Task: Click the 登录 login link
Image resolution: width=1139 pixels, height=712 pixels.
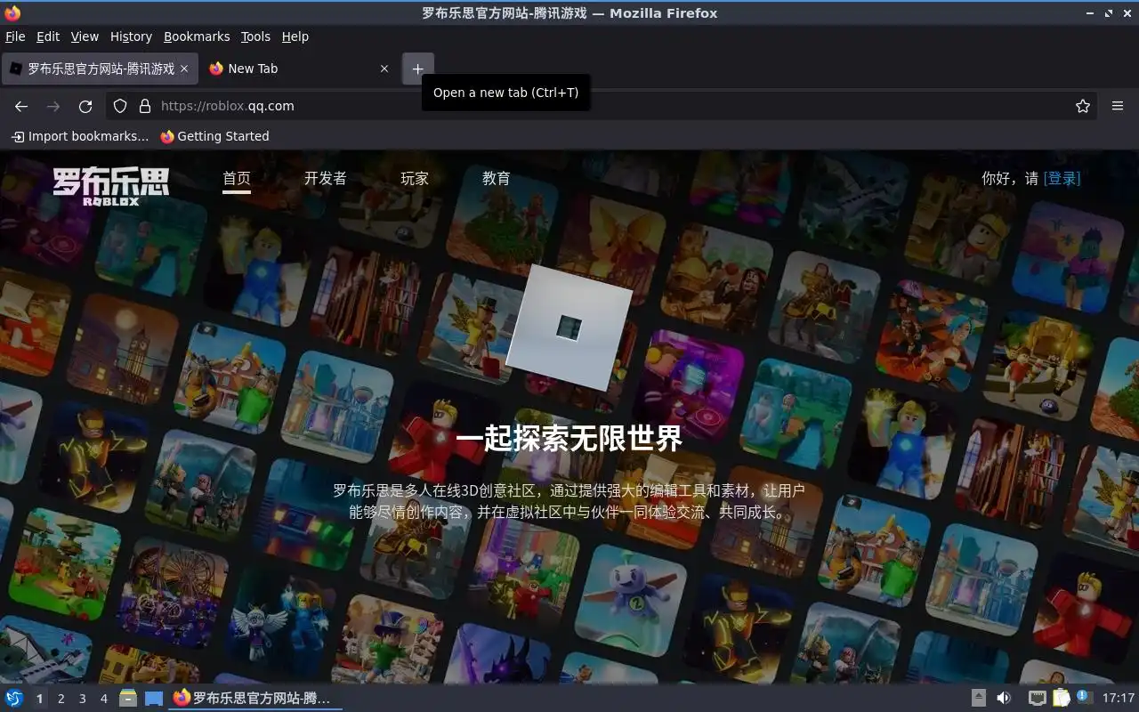Action: pyautogui.click(x=1062, y=178)
